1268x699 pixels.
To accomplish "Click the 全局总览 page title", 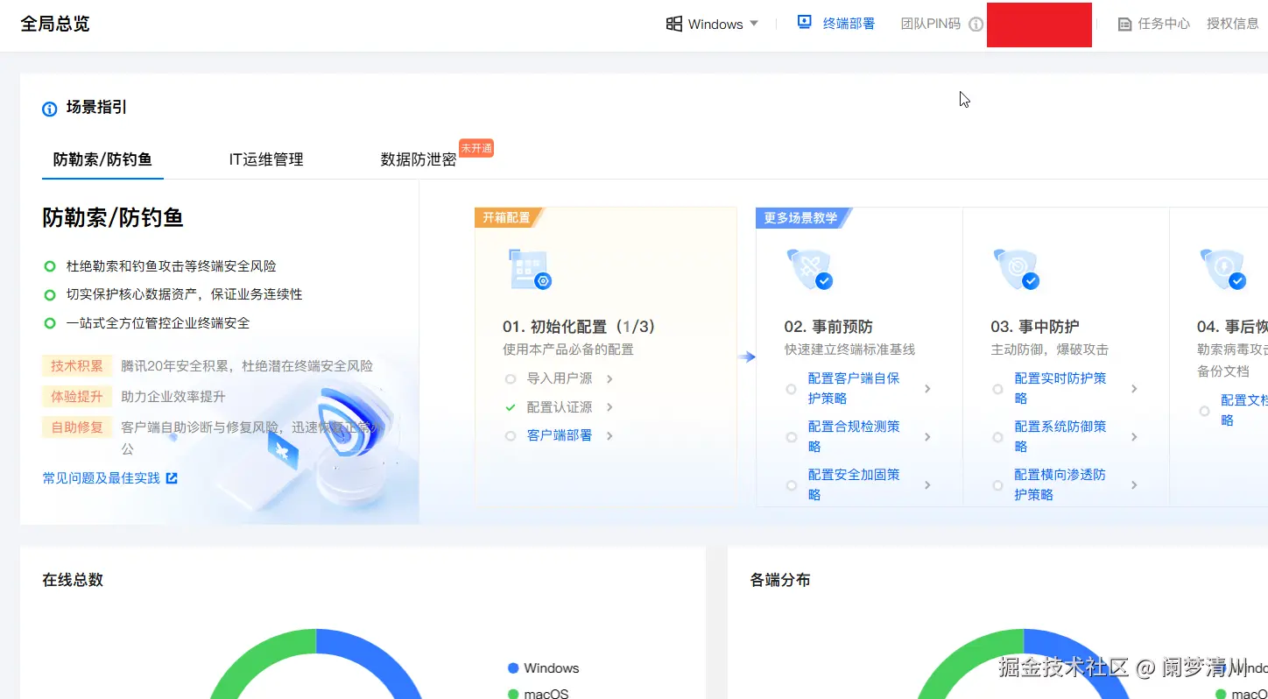I will 55,24.
